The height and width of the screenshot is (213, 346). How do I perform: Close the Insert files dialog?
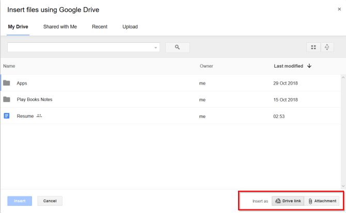339,9
